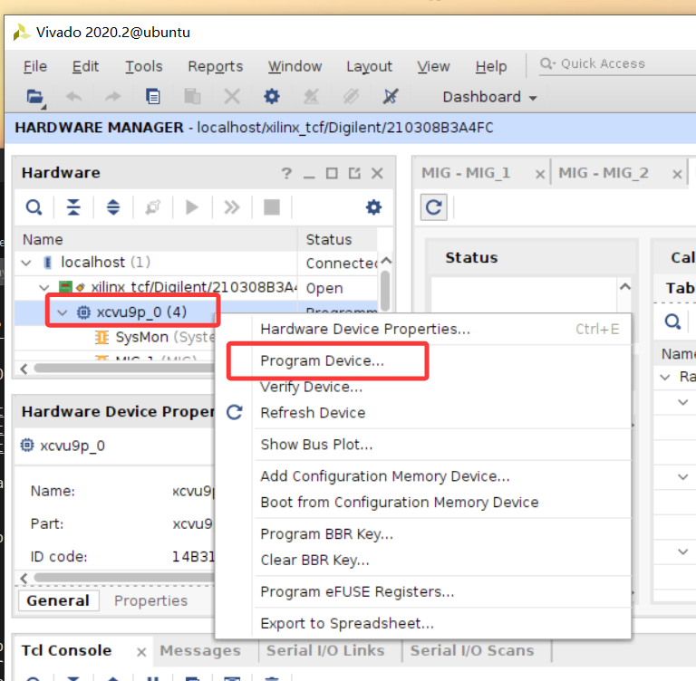Click the search icon under Tab heading
Screen dimensions: 696x681
(x=672, y=321)
